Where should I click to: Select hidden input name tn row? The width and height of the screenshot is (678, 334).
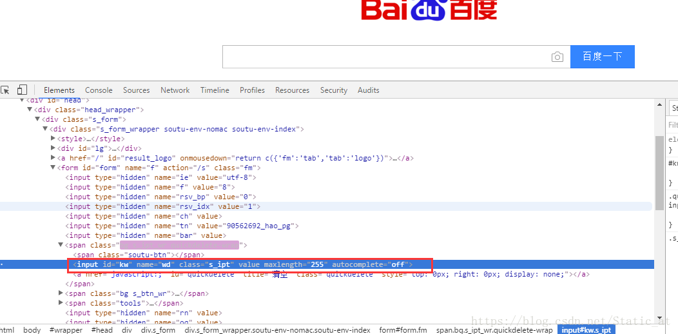pyautogui.click(x=182, y=226)
